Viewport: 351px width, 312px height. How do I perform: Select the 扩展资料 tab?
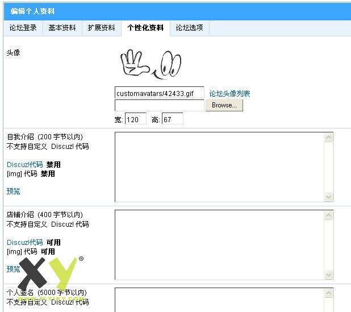click(102, 28)
